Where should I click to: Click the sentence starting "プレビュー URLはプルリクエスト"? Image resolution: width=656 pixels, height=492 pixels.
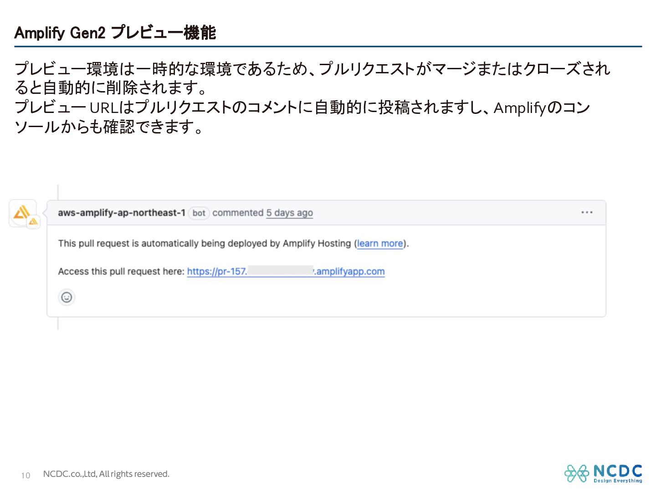[x=302, y=117]
